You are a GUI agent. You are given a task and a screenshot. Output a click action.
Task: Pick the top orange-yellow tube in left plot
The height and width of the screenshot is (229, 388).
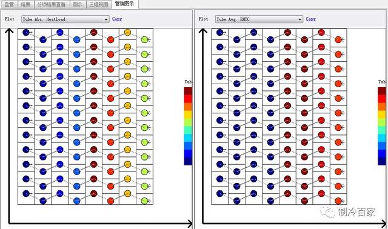coord(127,32)
